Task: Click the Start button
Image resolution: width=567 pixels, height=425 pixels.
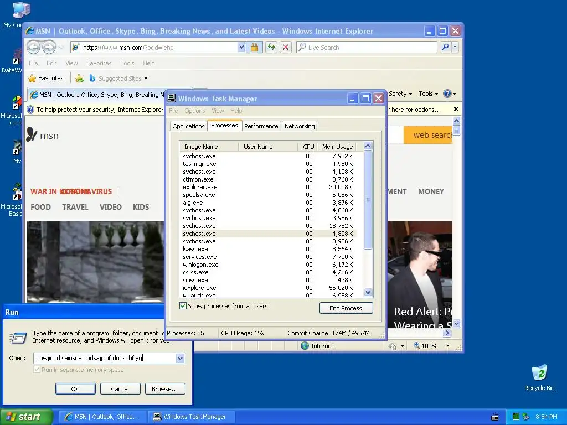Action: coord(26,417)
